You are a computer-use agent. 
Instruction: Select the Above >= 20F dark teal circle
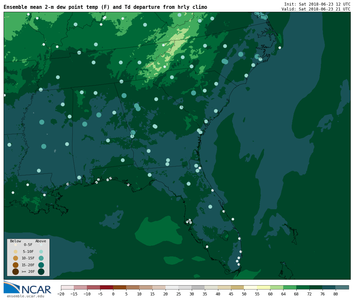(x=41, y=271)
